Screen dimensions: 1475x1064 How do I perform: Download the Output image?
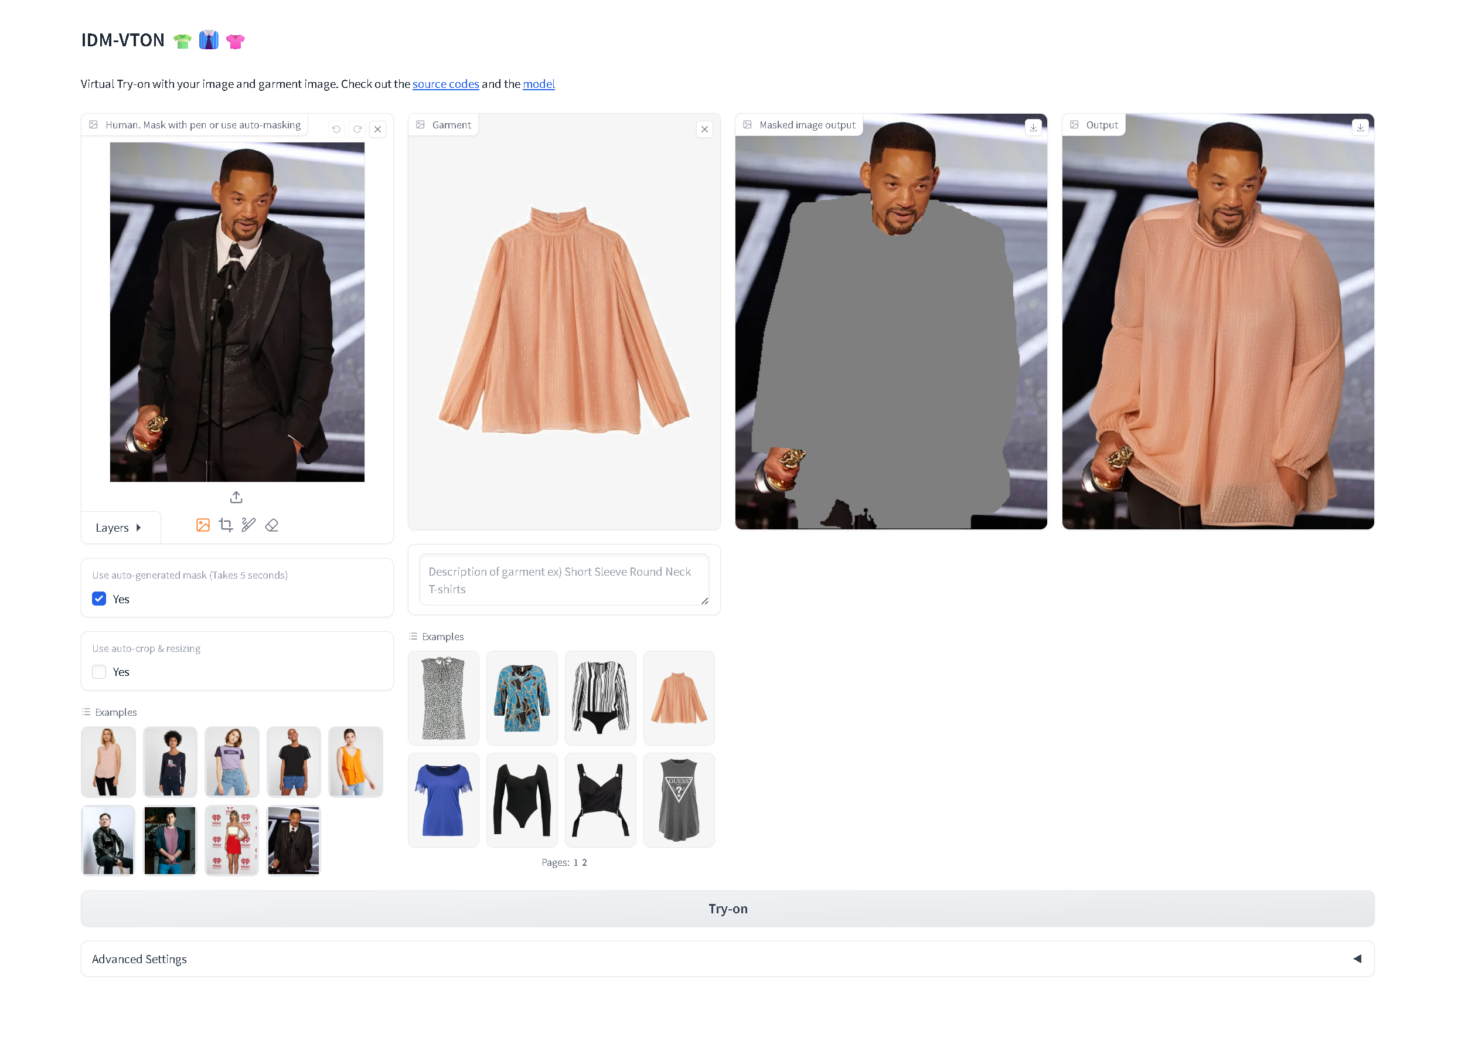pos(1361,128)
